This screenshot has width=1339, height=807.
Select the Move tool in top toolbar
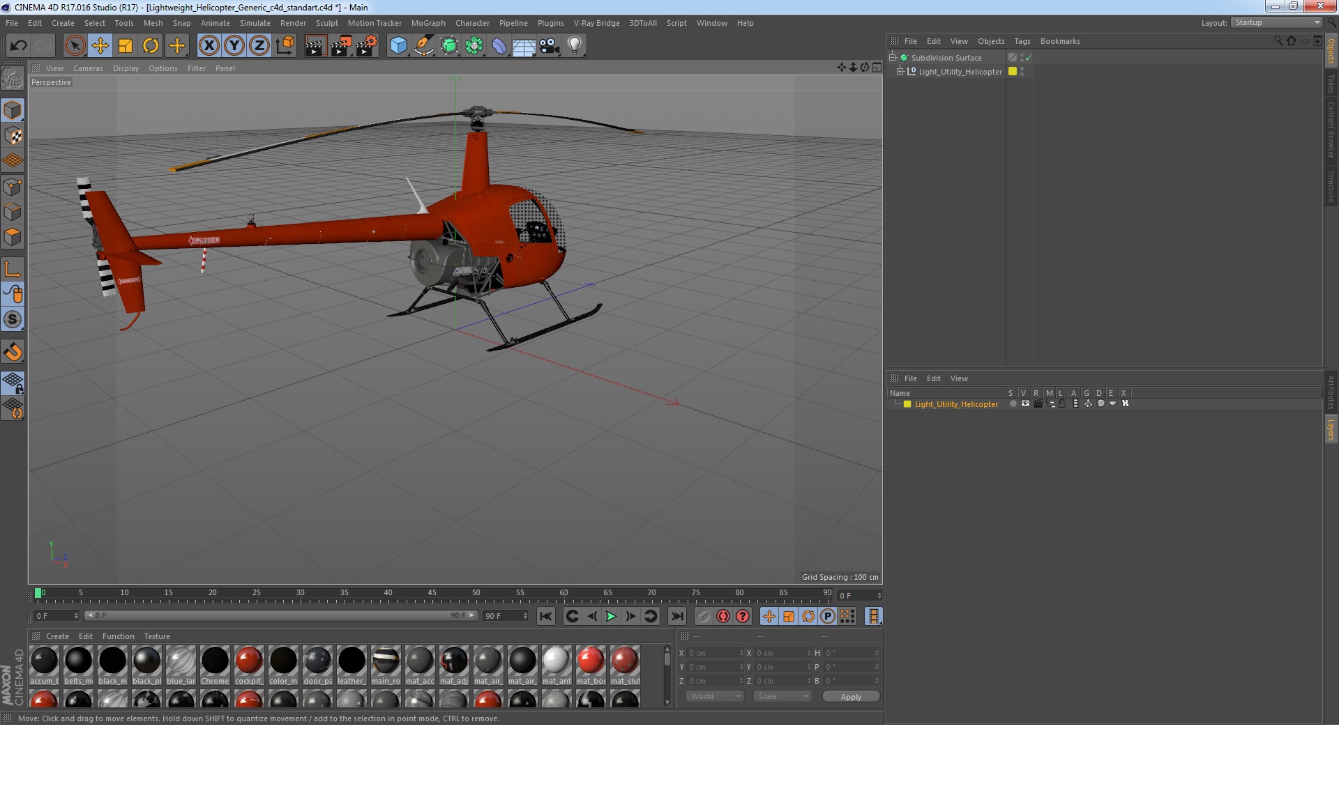(100, 46)
